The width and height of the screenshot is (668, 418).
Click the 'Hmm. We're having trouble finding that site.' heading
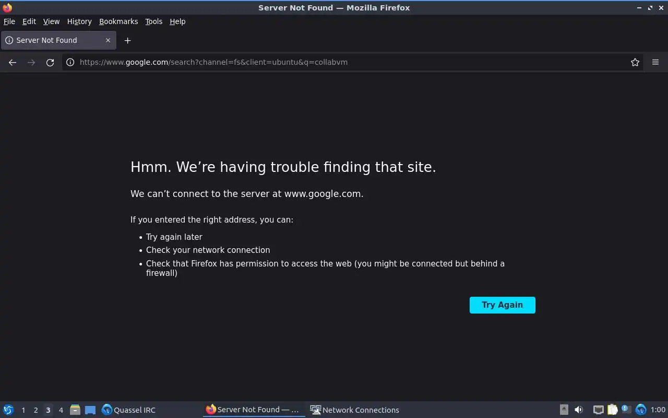pos(283,167)
